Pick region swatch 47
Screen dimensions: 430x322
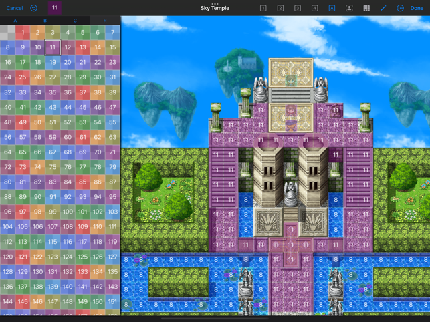pos(113,107)
